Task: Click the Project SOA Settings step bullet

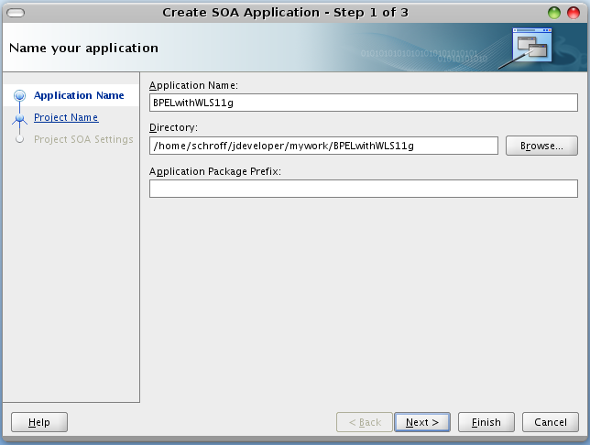Action: [x=19, y=139]
